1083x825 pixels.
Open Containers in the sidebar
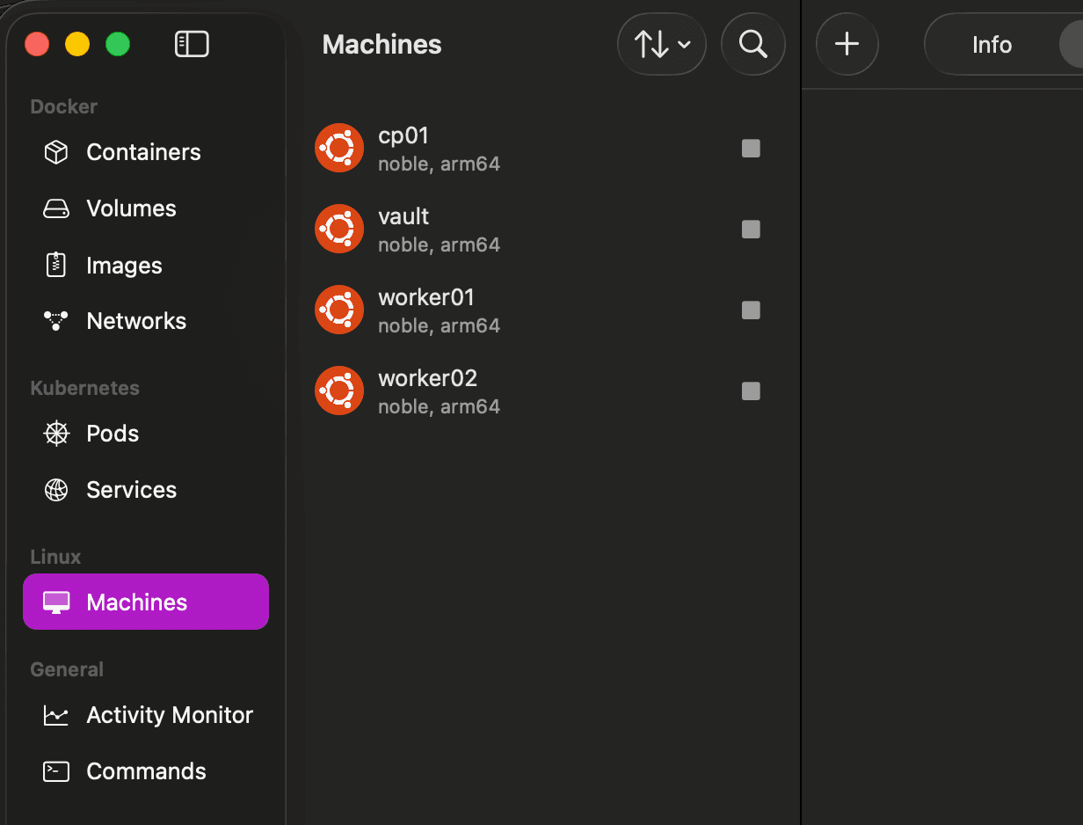click(x=146, y=152)
